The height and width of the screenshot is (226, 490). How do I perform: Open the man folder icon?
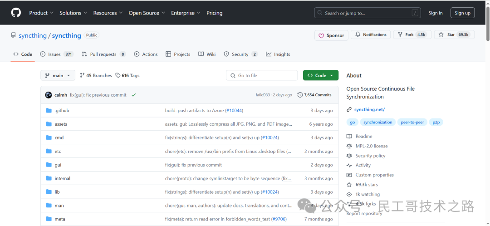[x=49, y=206]
